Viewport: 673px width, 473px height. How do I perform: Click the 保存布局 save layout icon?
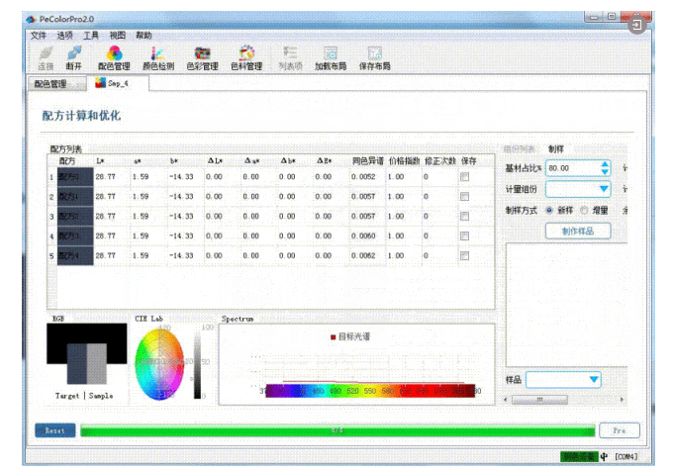pyautogui.click(x=374, y=57)
